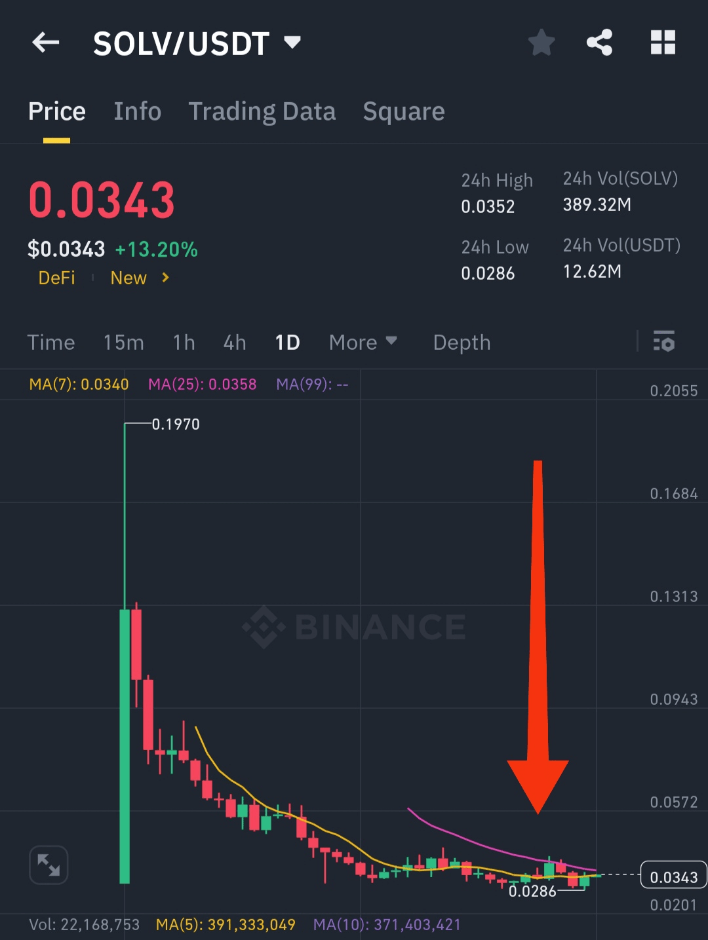Go to the Square tab
Screen dimensions: 708x940
pyautogui.click(x=404, y=111)
